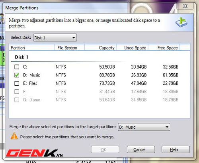Click the Cancel button
This screenshot has height=163, width=199.
[x=141, y=149]
